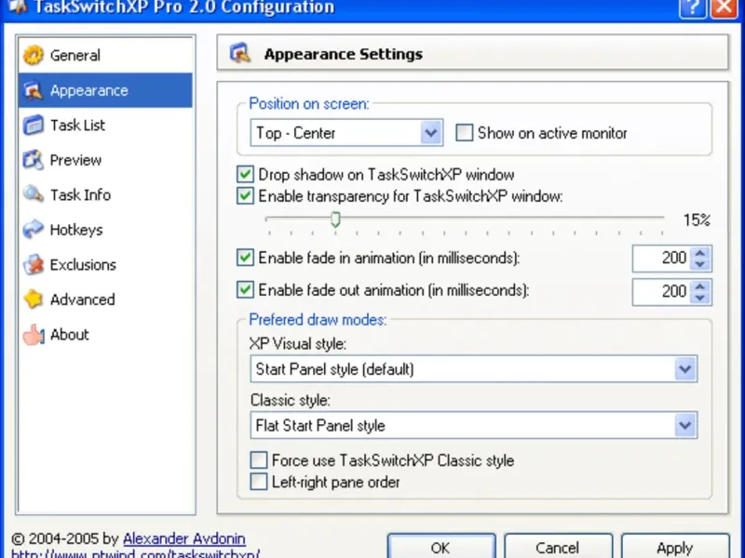Click the General gear icon
This screenshot has height=558, width=745.
tap(34, 56)
